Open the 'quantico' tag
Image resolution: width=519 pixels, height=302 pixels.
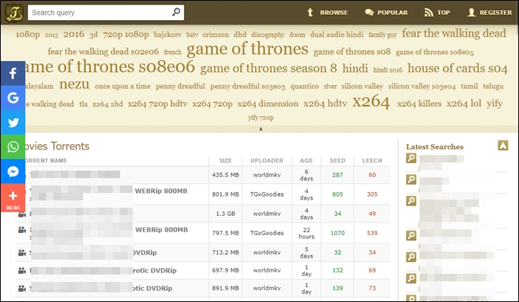[x=304, y=86]
